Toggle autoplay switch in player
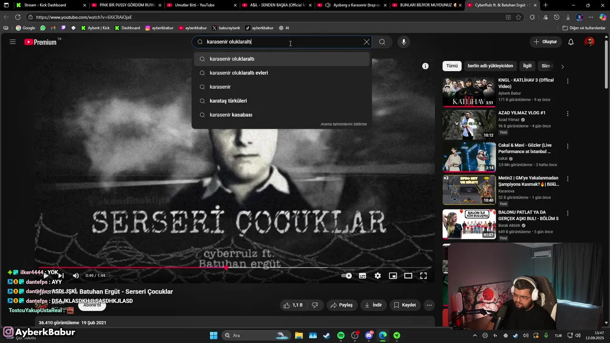 point(347,275)
